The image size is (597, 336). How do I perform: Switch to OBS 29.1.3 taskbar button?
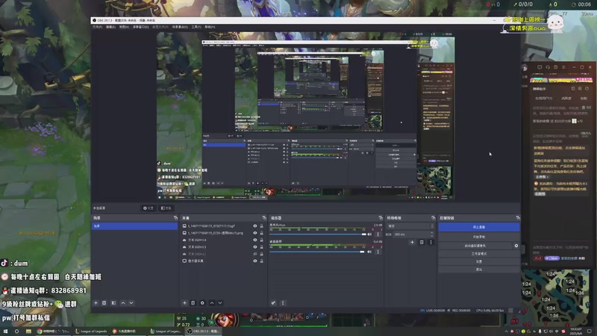tap(204, 332)
